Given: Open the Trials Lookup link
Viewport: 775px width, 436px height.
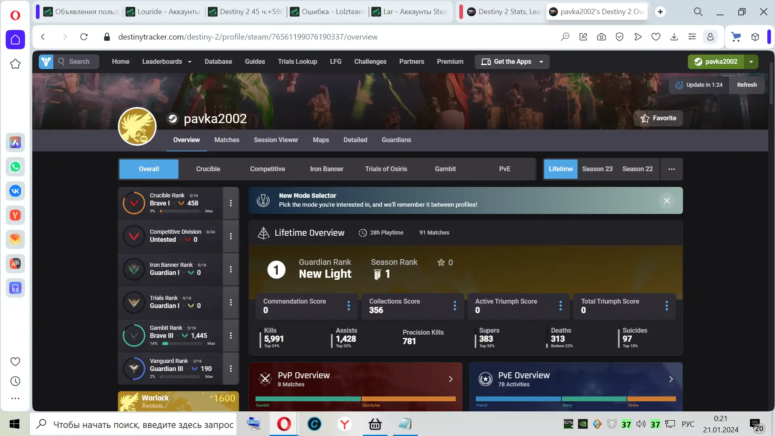Looking at the screenshot, I should tap(297, 61).
